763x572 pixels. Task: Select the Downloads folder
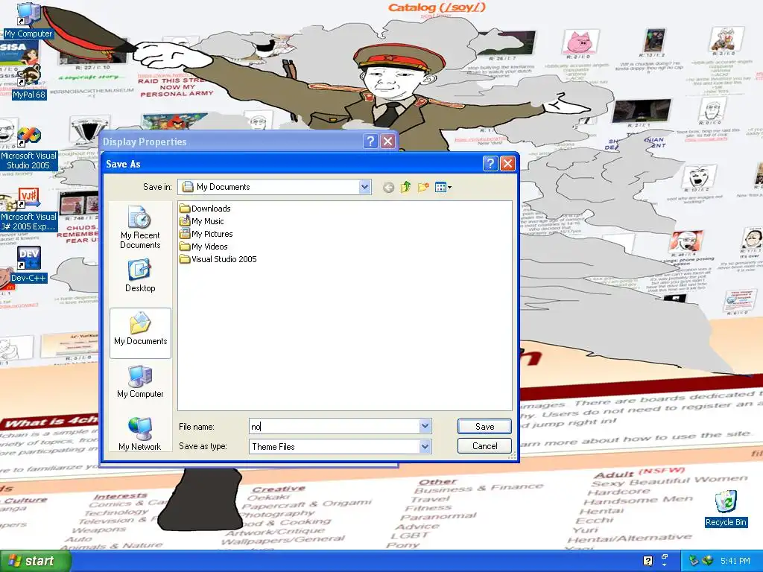[205, 209]
